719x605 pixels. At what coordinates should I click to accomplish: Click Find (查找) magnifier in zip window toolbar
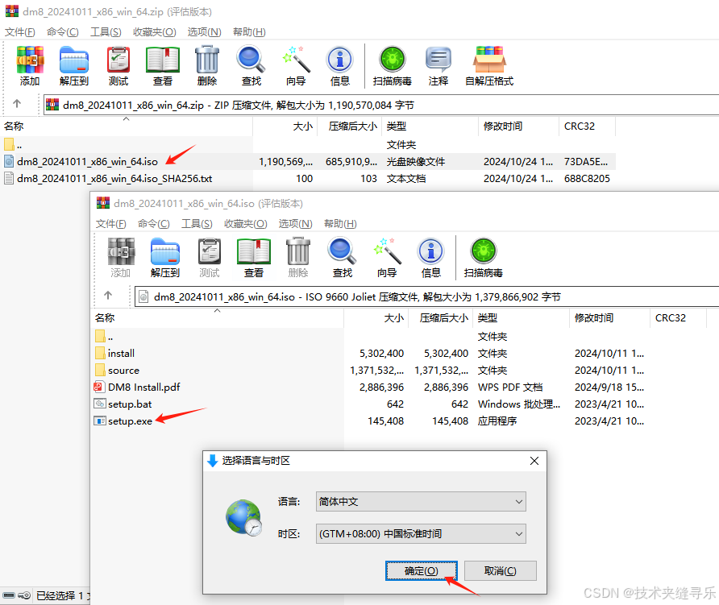tap(251, 65)
